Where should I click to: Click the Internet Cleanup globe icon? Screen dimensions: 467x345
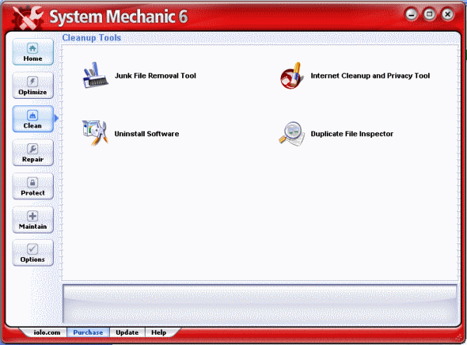tap(291, 75)
